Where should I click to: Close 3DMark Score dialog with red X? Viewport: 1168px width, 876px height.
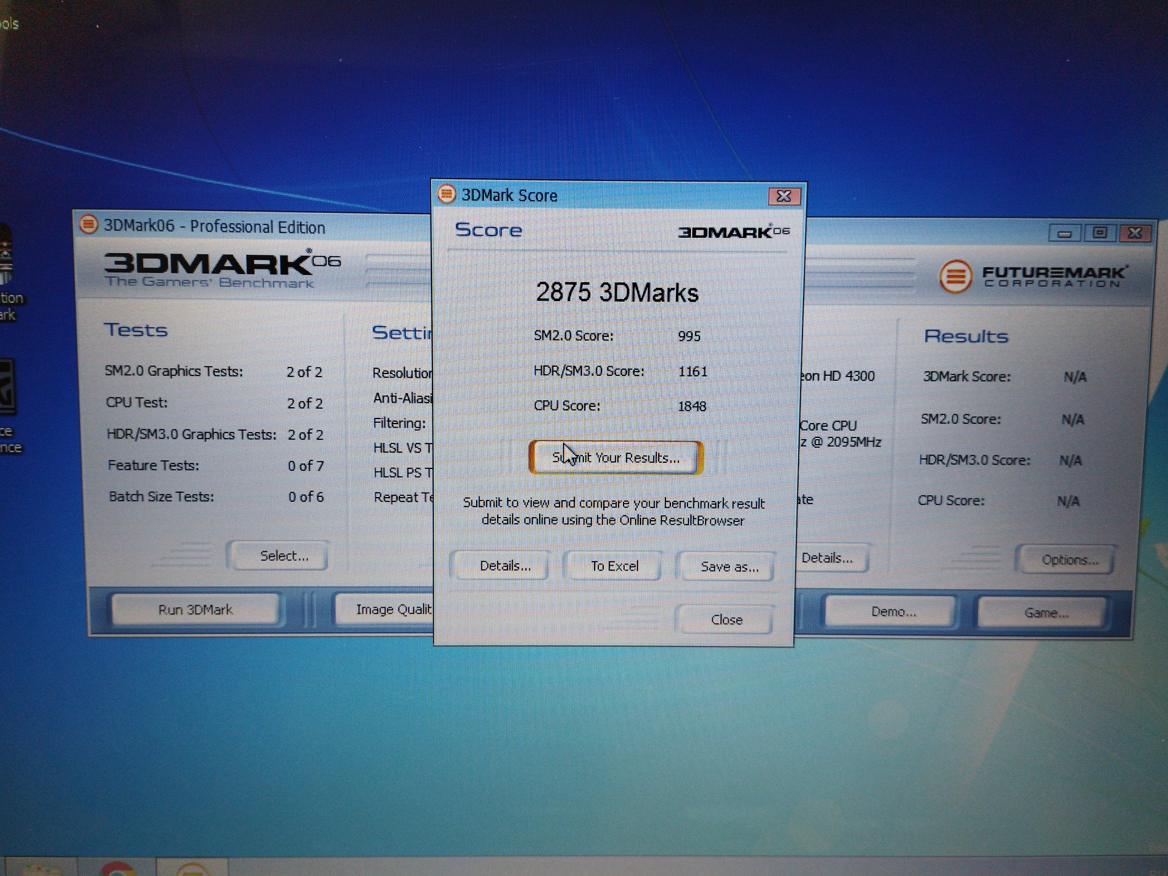pyautogui.click(x=784, y=196)
